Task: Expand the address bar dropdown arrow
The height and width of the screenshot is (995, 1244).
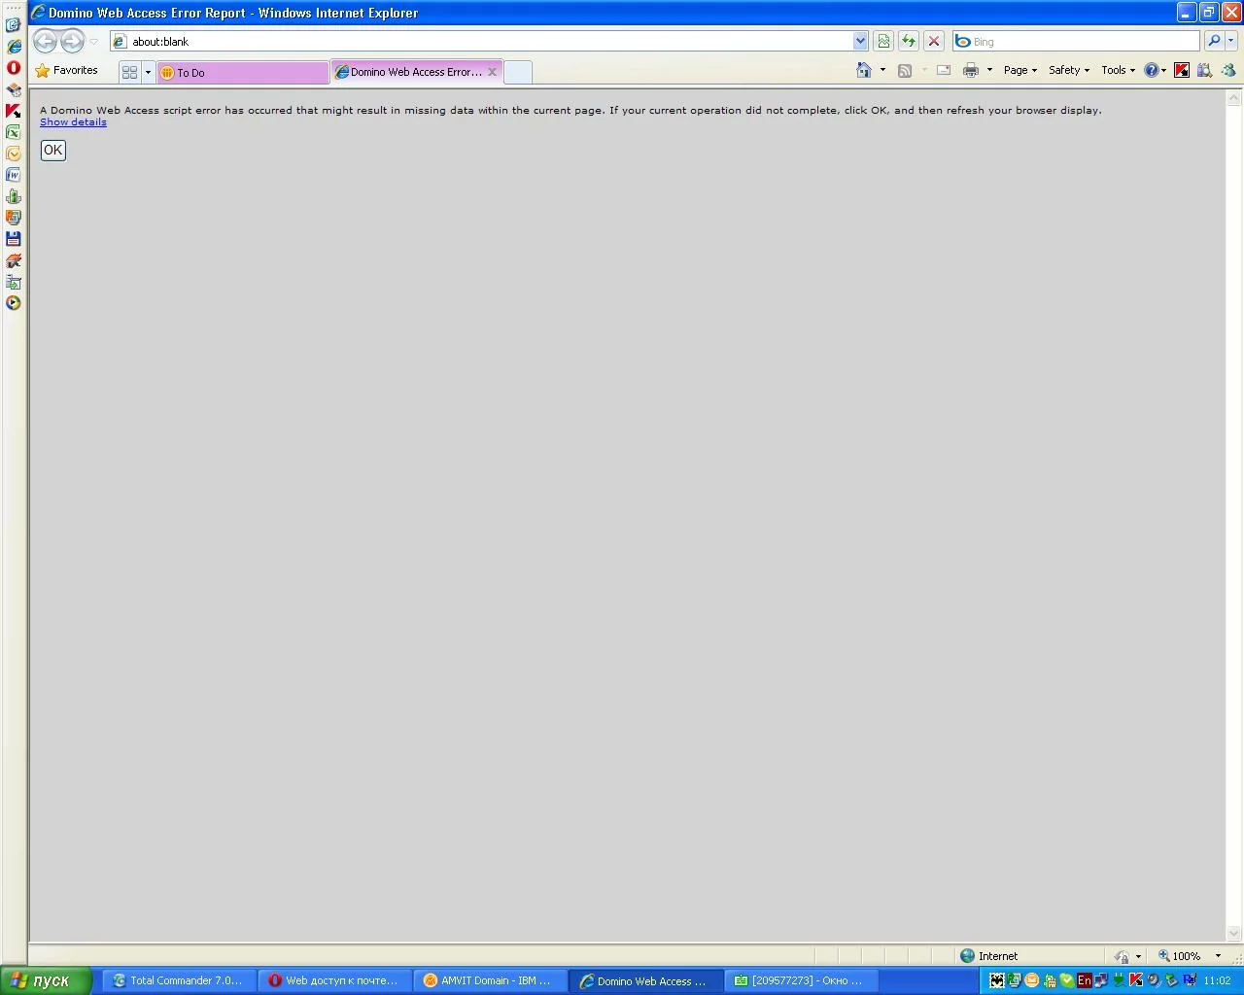Action: point(860,41)
